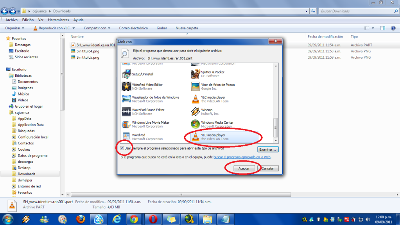Go back with the Explorer back arrow
The height and width of the screenshot is (225, 400).
[5, 11]
